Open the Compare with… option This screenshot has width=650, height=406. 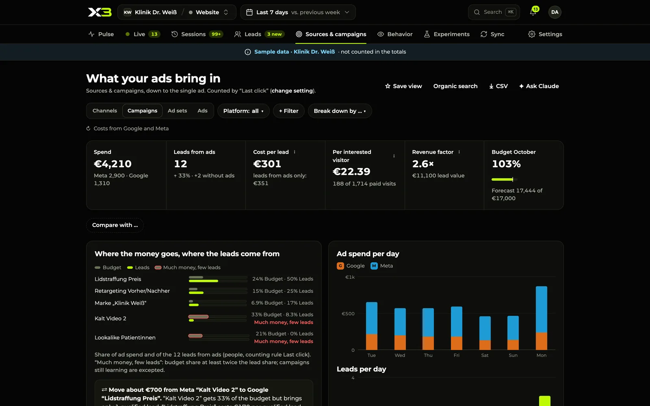[115, 225]
